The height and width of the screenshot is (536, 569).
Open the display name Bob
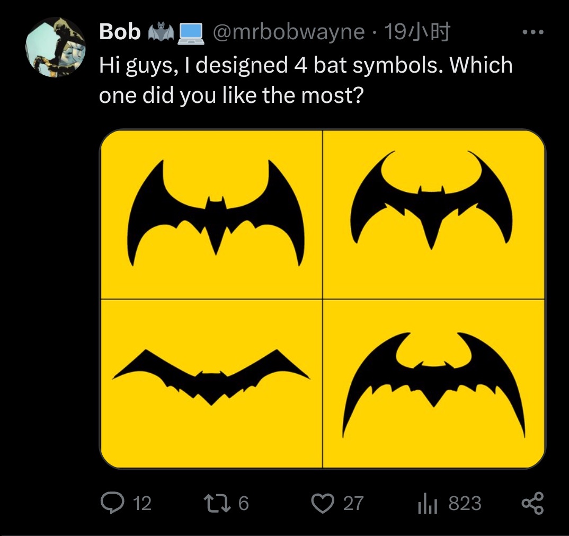[x=120, y=32]
